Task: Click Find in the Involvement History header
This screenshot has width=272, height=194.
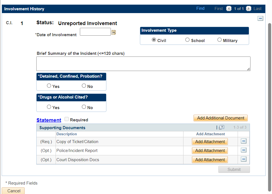Action: [200, 8]
